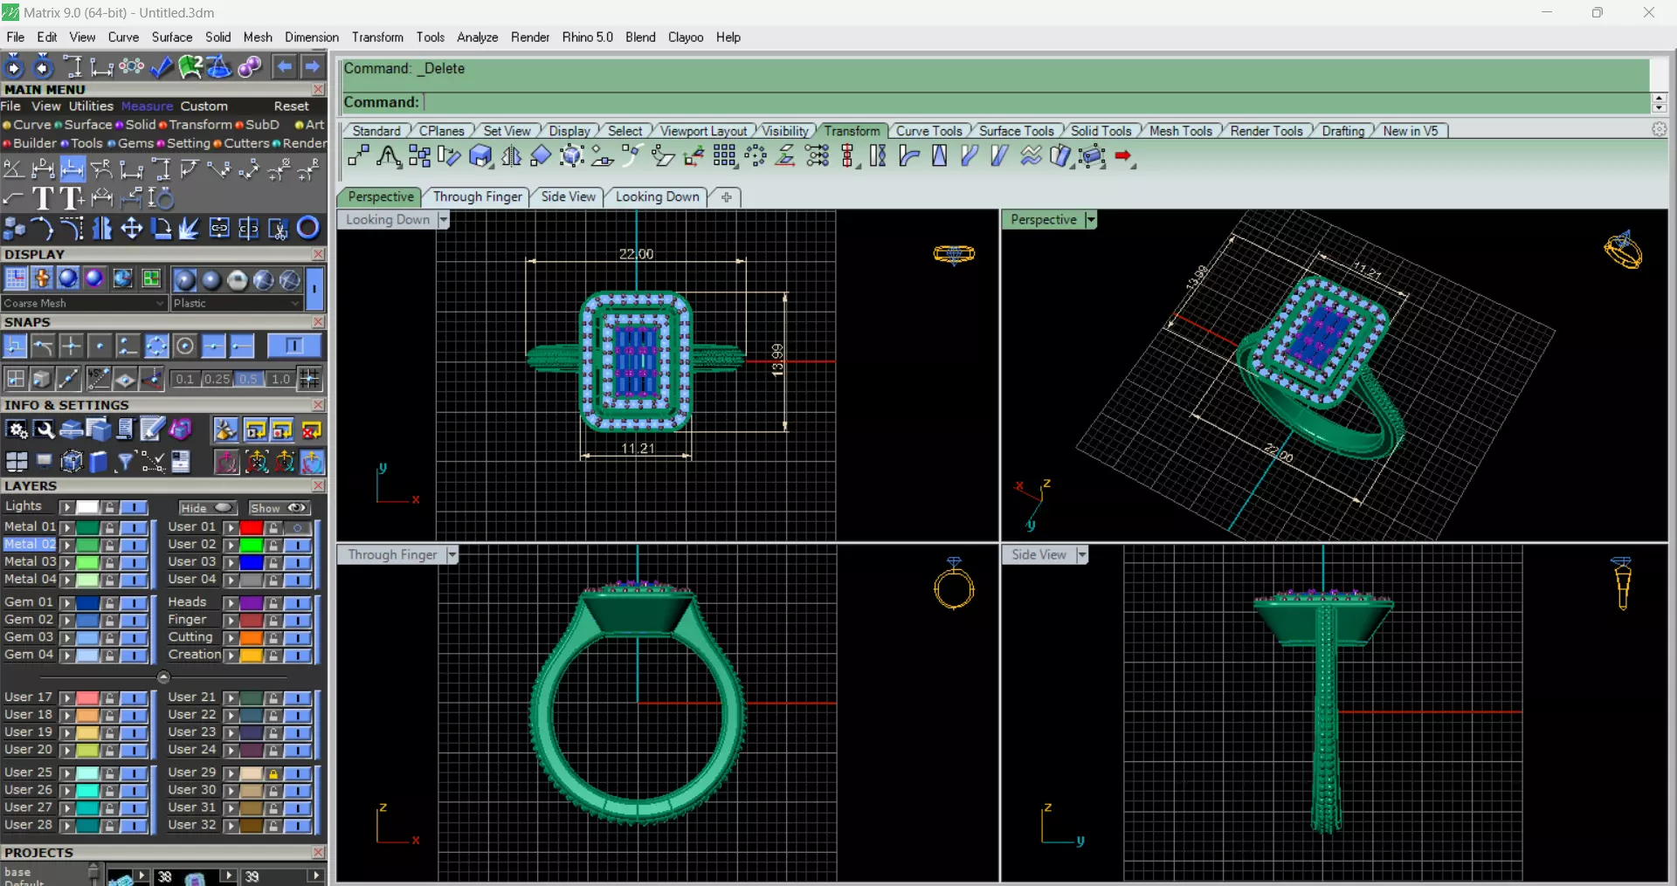Image resolution: width=1677 pixels, height=886 pixels.
Task: Click the purple gems pair icon
Action: pyautogui.click(x=250, y=66)
